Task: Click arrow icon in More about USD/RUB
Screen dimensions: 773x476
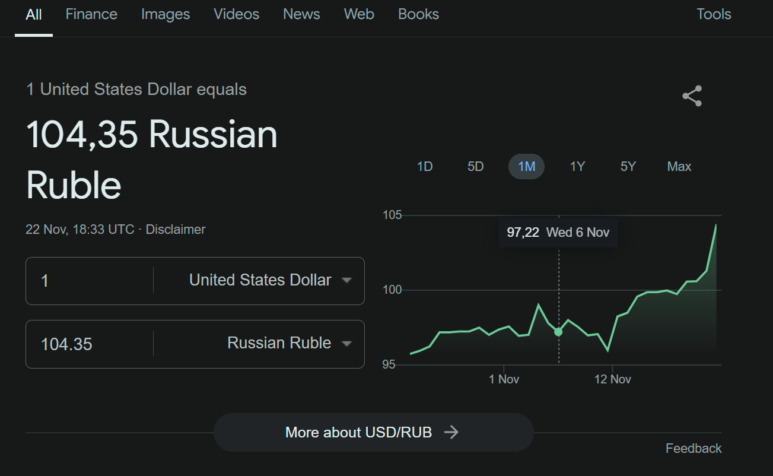Action: point(451,432)
